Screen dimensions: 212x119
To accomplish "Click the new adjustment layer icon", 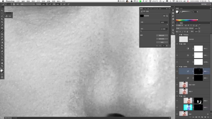I will (x=199, y=117).
